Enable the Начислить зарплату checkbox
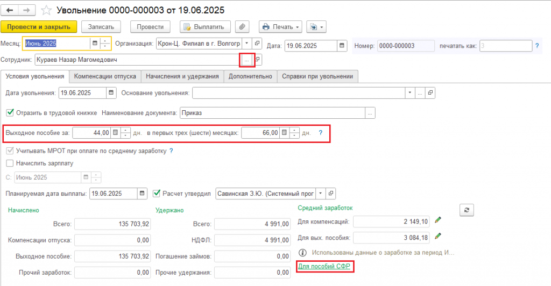Image resolution: width=551 pixels, height=286 pixels. tap(9, 163)
